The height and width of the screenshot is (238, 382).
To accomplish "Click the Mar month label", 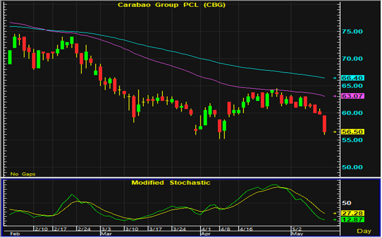I will click(105, 234).
